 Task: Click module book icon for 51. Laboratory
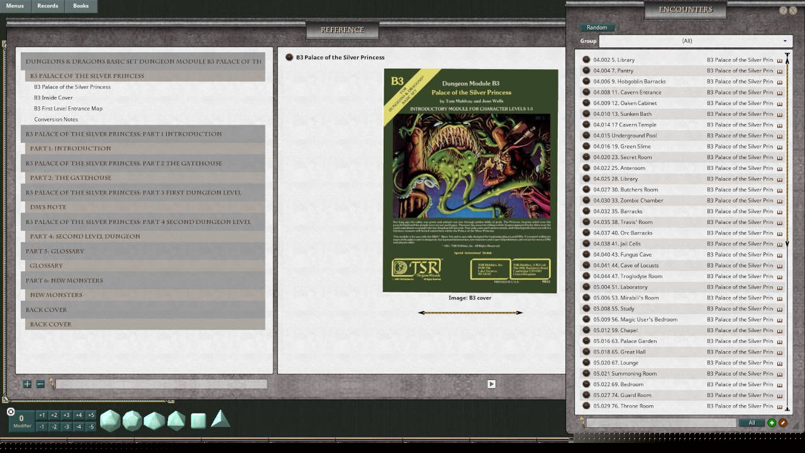(780, 288)
